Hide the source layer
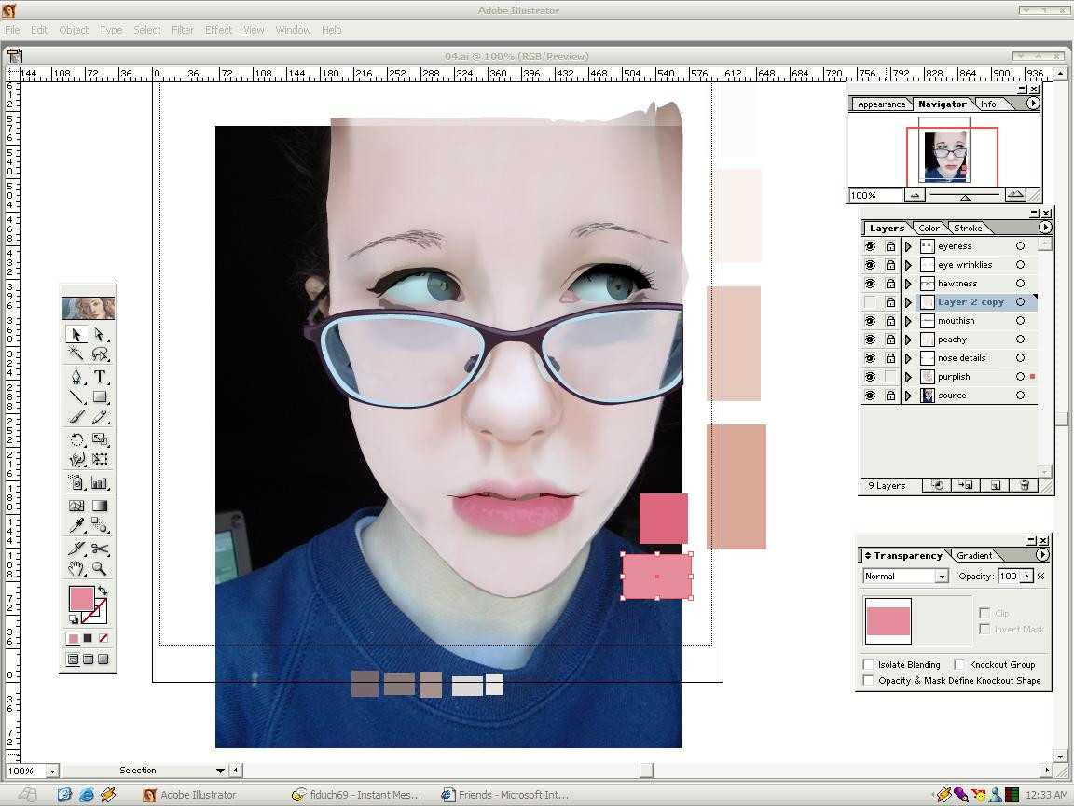This screenshot has width=1074, height=806. [870, 396]
